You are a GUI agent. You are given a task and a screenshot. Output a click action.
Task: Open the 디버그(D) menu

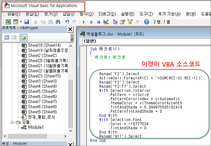pos(107,14)
